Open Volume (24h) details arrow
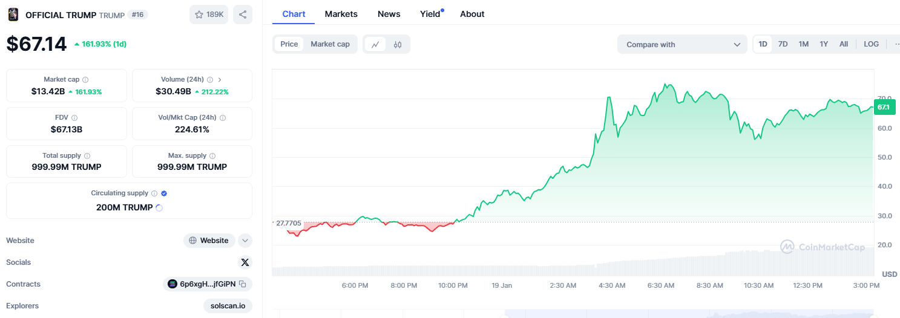This screenshot has height=318, width=900. point(220,80)
